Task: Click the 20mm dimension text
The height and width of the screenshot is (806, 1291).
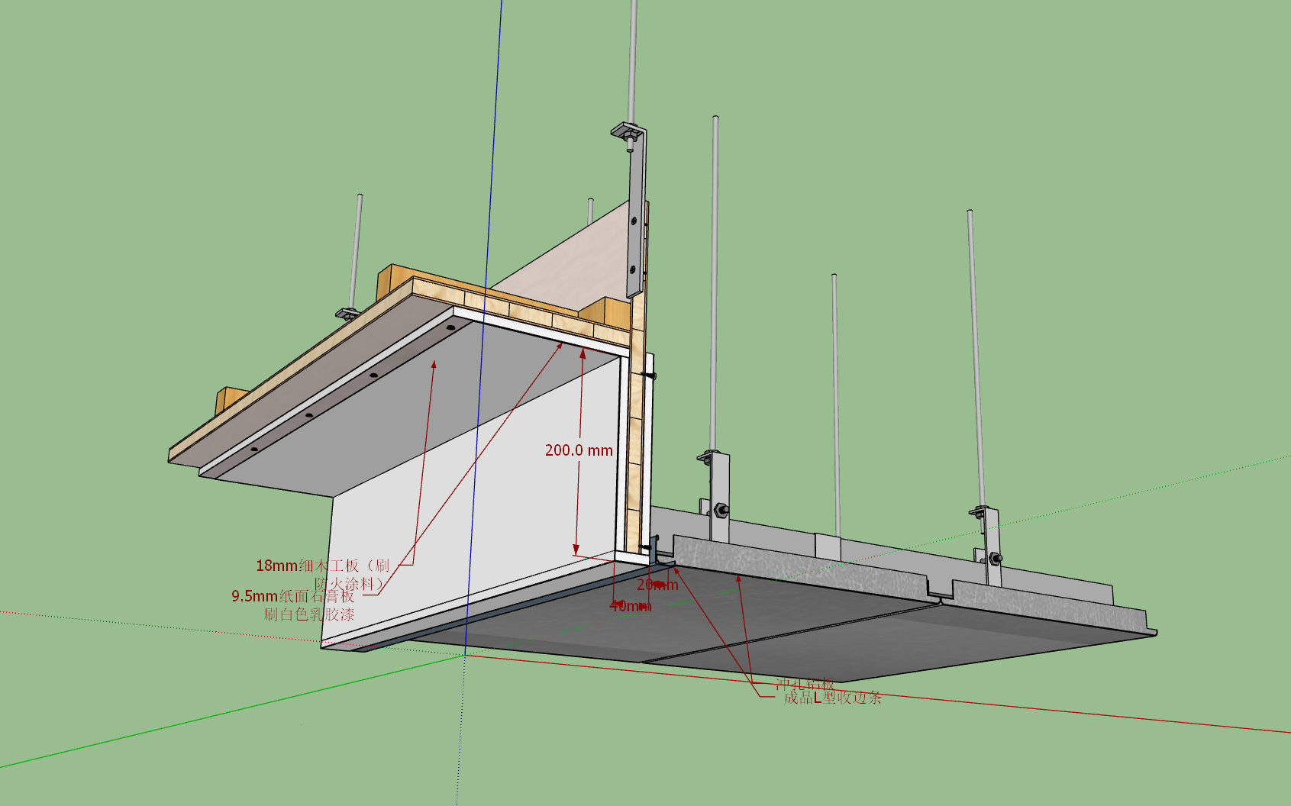Action: (657, 585)
